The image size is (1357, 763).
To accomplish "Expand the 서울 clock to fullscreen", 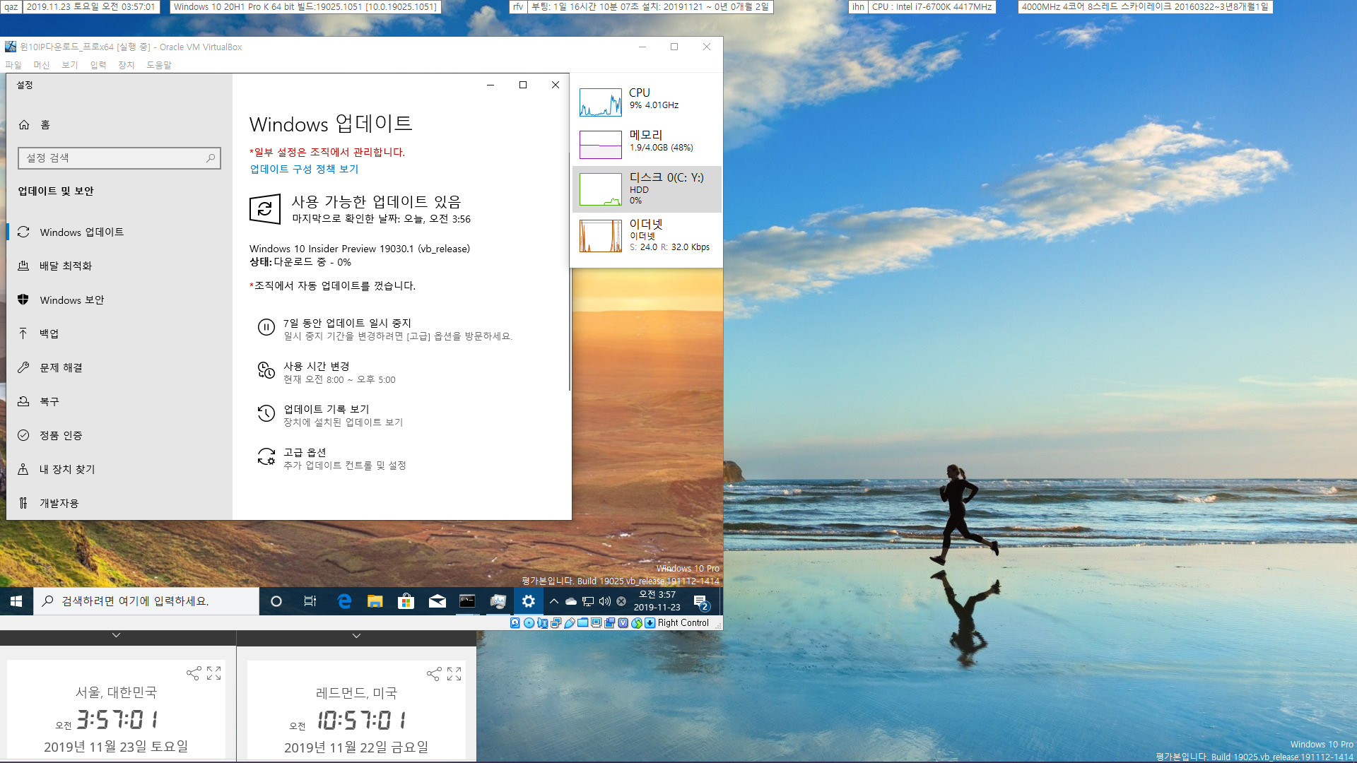I will click(213, 673).
